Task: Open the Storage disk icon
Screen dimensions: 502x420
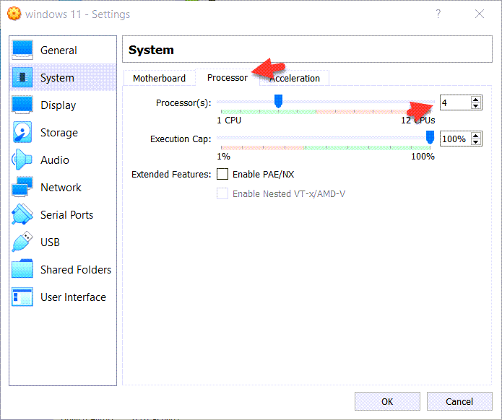Action: (22, 133)
